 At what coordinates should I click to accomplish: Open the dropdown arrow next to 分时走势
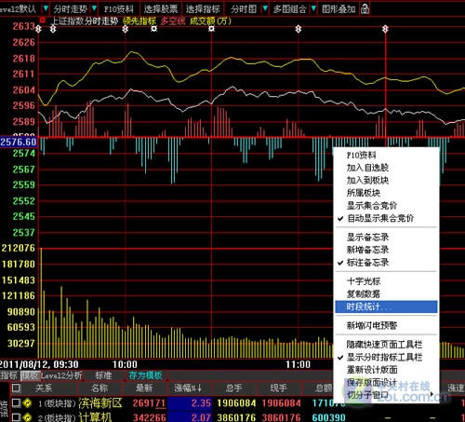click(94, 8)
